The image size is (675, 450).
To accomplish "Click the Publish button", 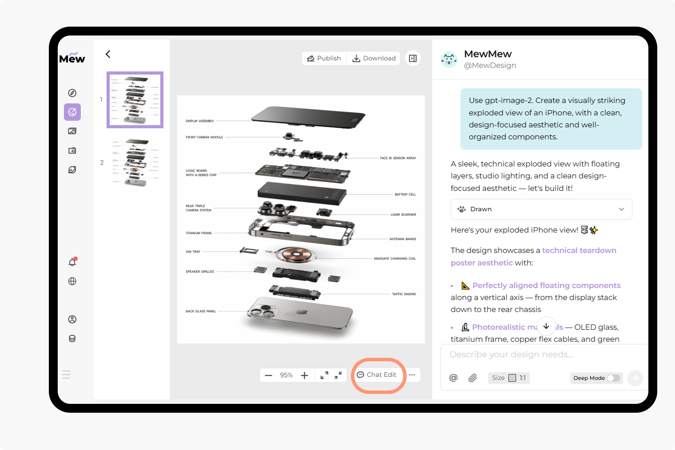I will point(324,58).
